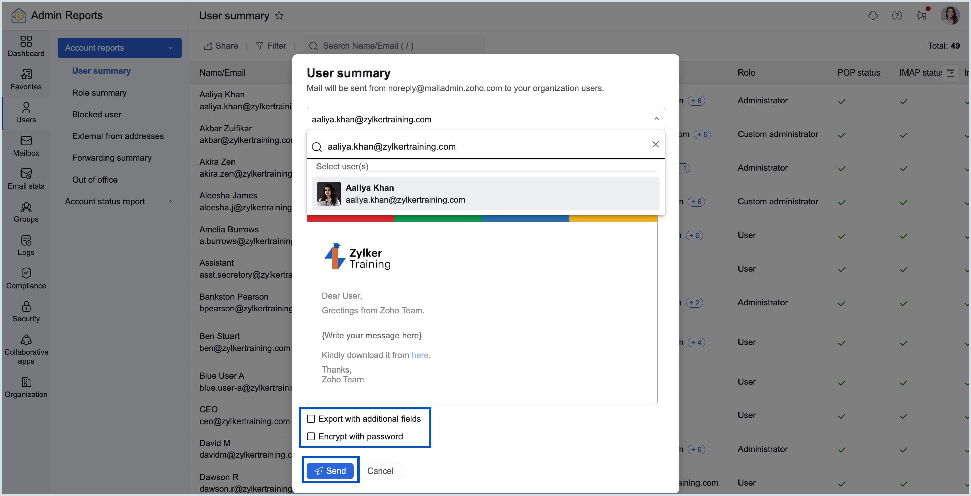Select Forwarding summary report

coord(112,158)
